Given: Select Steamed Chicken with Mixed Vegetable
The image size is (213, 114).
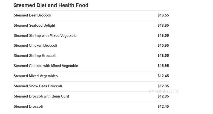Looking at the screenshot, I should click(46, 66).
